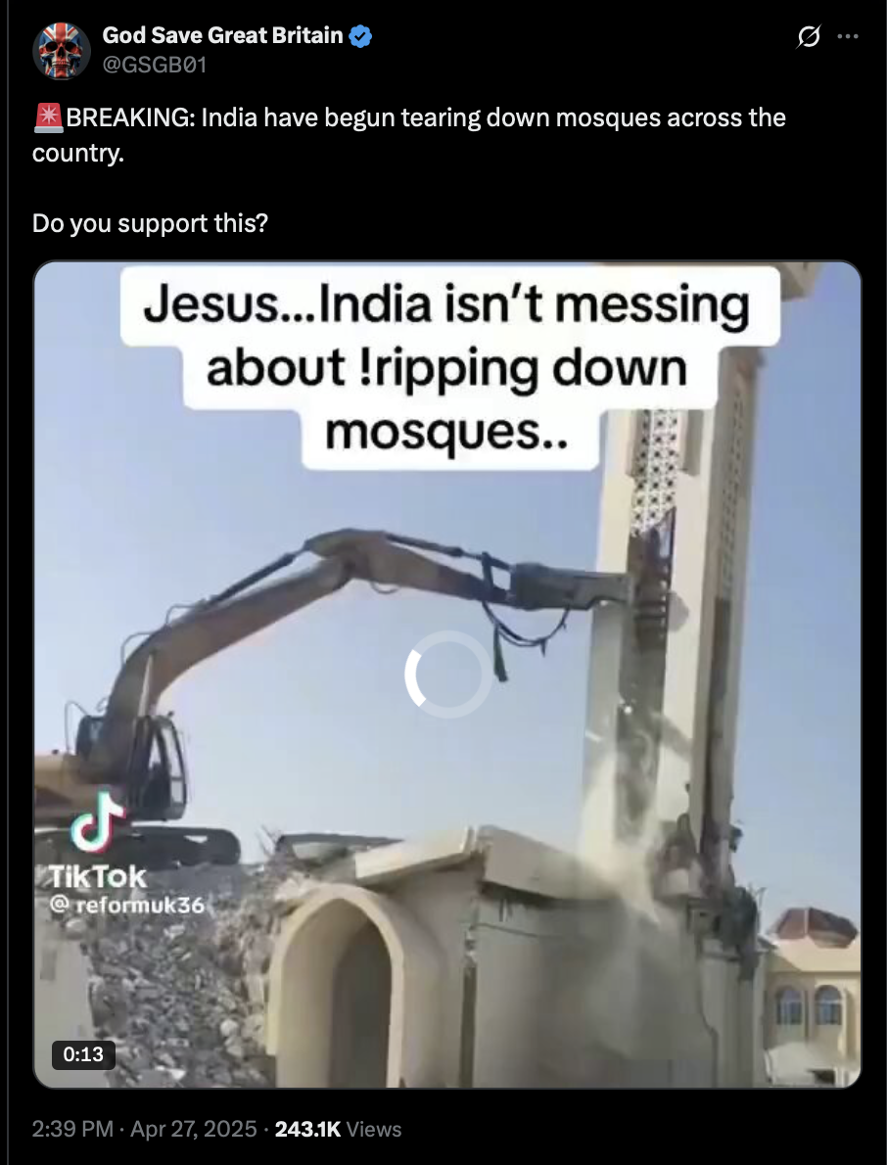This screenshot has height=1165, width=887.
Task: Visit the @GSGB01 handle link
Action: click(x=154, y=66)
